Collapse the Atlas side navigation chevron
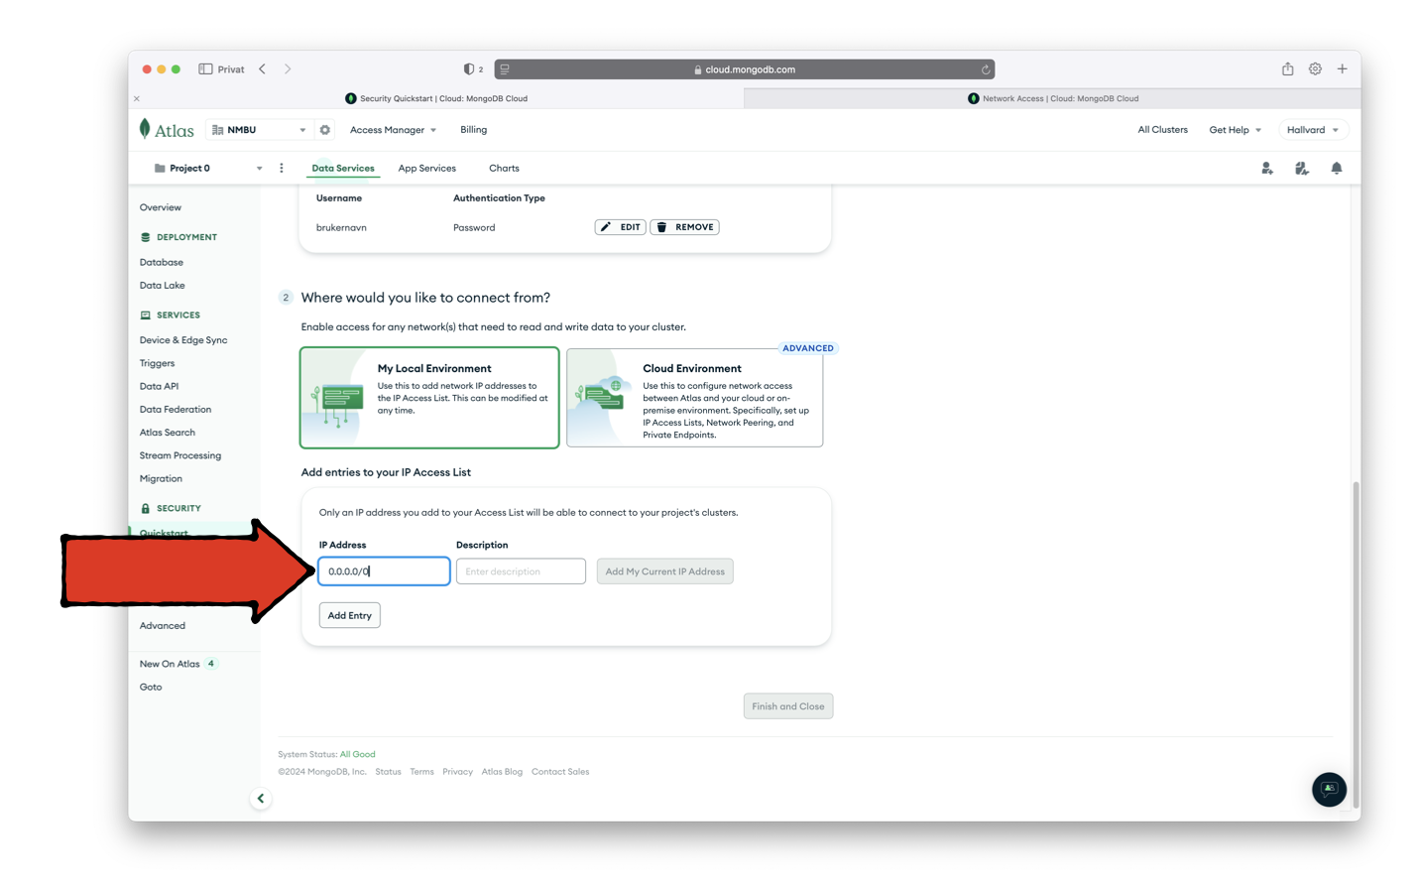The height and width of the screenshot is (887, 1423). [261, 799]
